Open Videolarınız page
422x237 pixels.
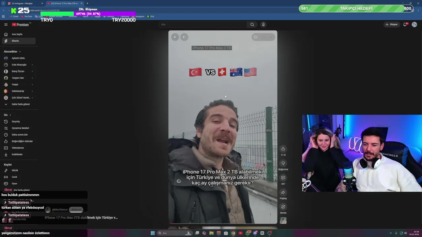pyautogui.click(x=19, y=148)
